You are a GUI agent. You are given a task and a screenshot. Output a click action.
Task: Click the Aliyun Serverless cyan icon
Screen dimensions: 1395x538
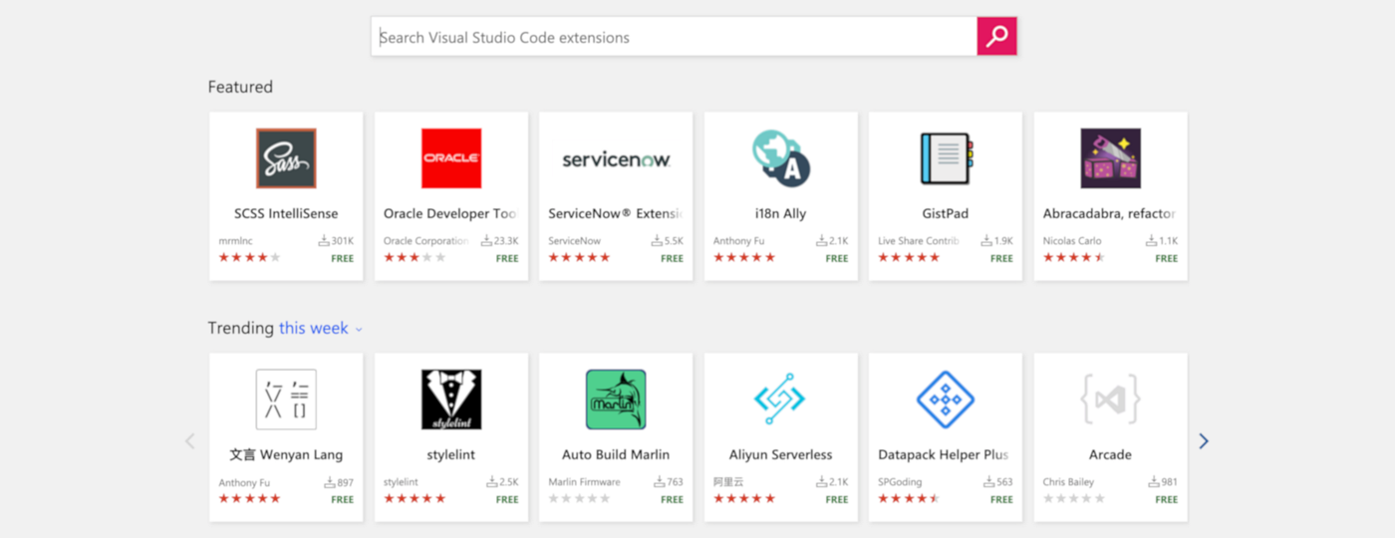point(781,399)
